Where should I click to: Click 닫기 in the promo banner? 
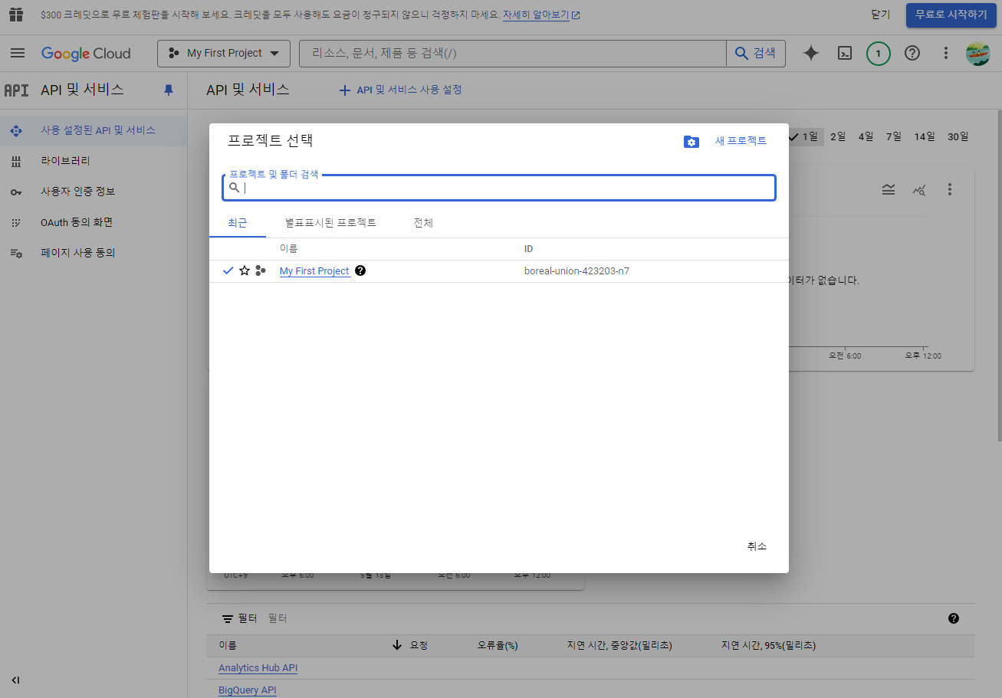(881, 15)
